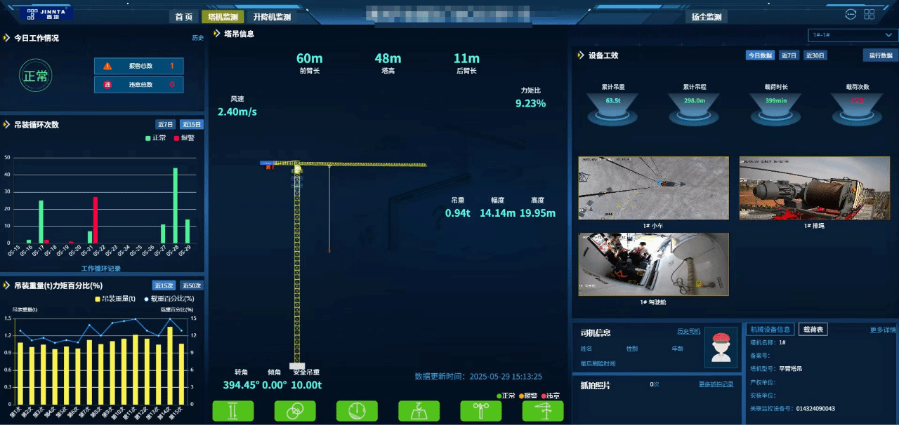Click the circular refresh icon in header
Viewport: 899px width, 425px height.
click(x=851, y=14)
